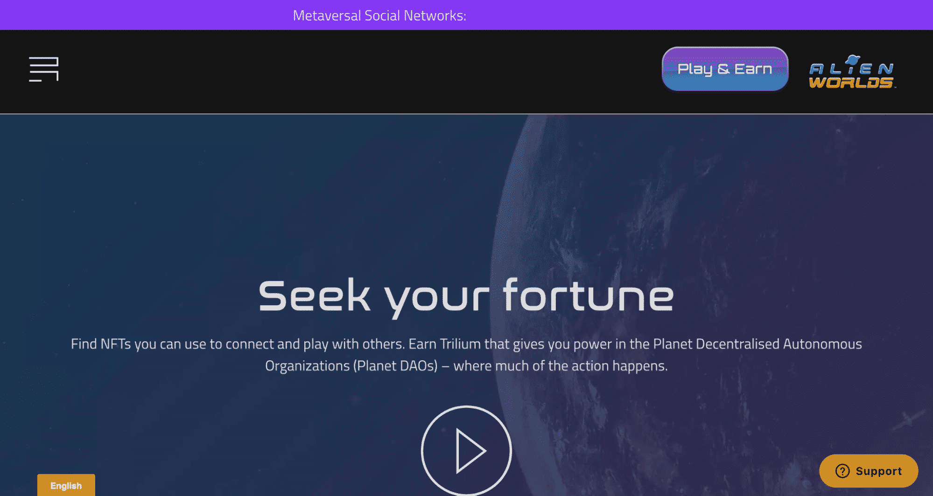The image size is (933, 496).
Task: Open the Play & Earn page
Action: click(x=725, y=69)
